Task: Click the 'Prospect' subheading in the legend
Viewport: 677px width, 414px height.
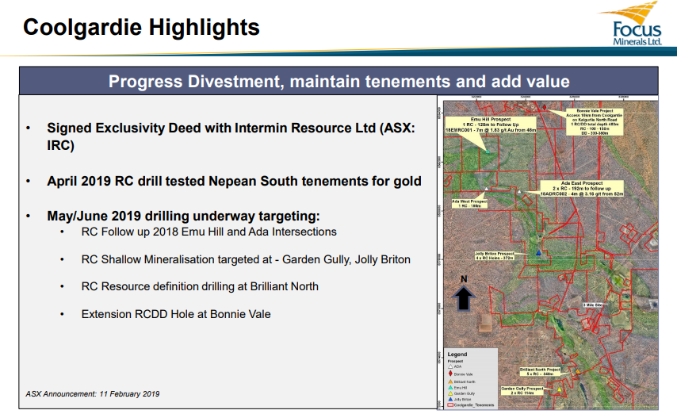Action: (x=455, y=361)
